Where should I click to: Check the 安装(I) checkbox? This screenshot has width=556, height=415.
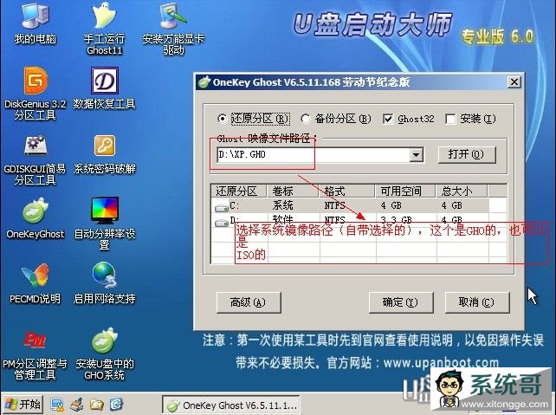pyautogui.click(x=450, y=119)
